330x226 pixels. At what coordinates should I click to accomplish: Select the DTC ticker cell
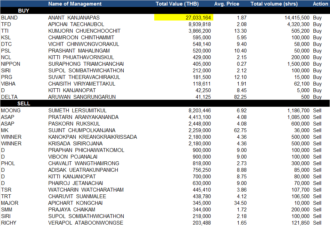pyautogui.click(x=6, y=44)
